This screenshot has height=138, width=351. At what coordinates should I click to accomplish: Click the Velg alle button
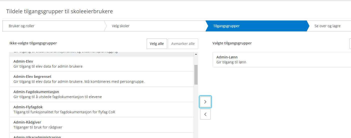[157, 44]
